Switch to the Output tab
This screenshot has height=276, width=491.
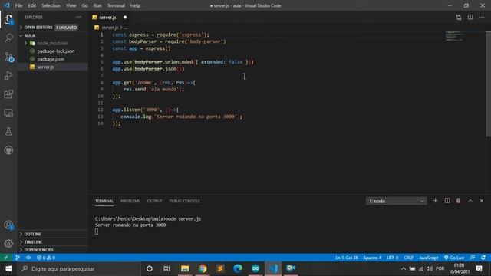coord(155,201)
